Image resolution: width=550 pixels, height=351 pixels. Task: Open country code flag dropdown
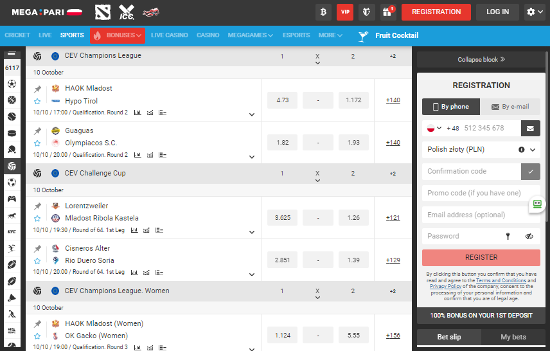pyautogui.click(x=434, y=128)
